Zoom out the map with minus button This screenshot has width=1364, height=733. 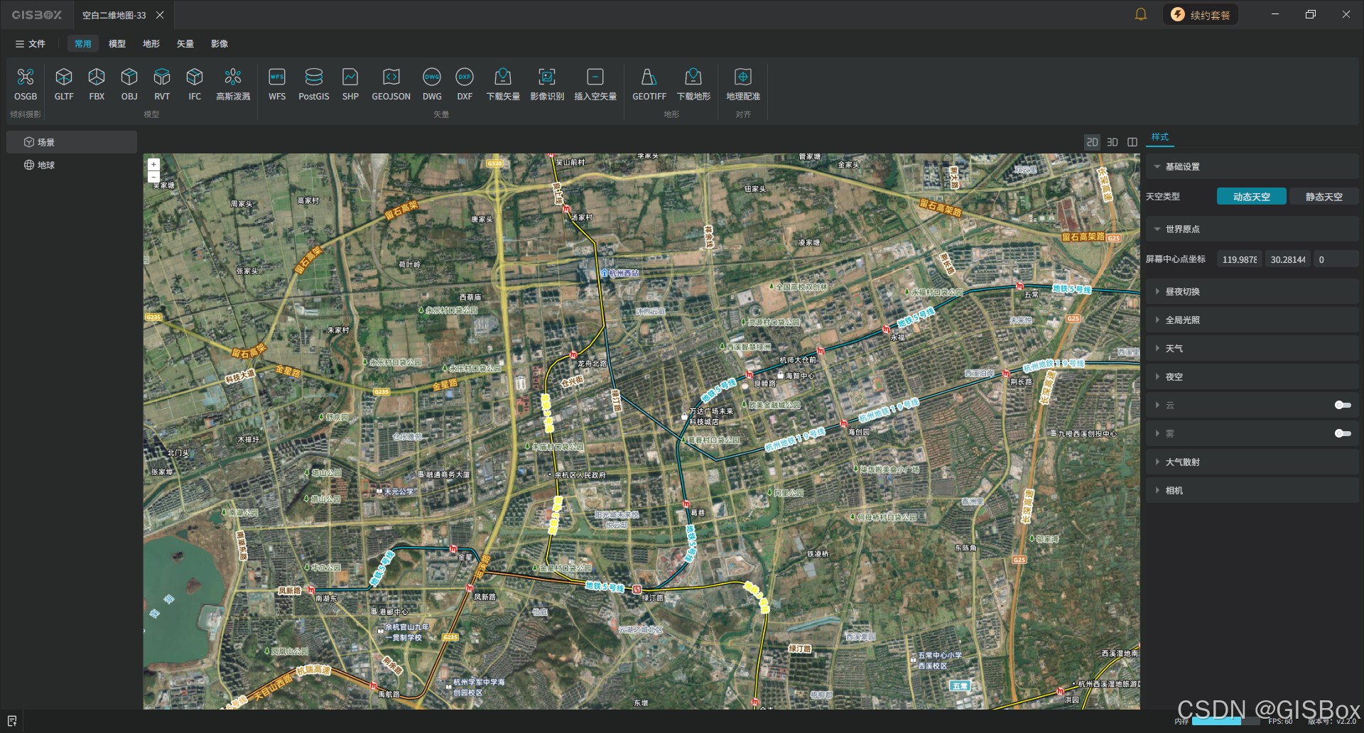[x=153, y=176]
